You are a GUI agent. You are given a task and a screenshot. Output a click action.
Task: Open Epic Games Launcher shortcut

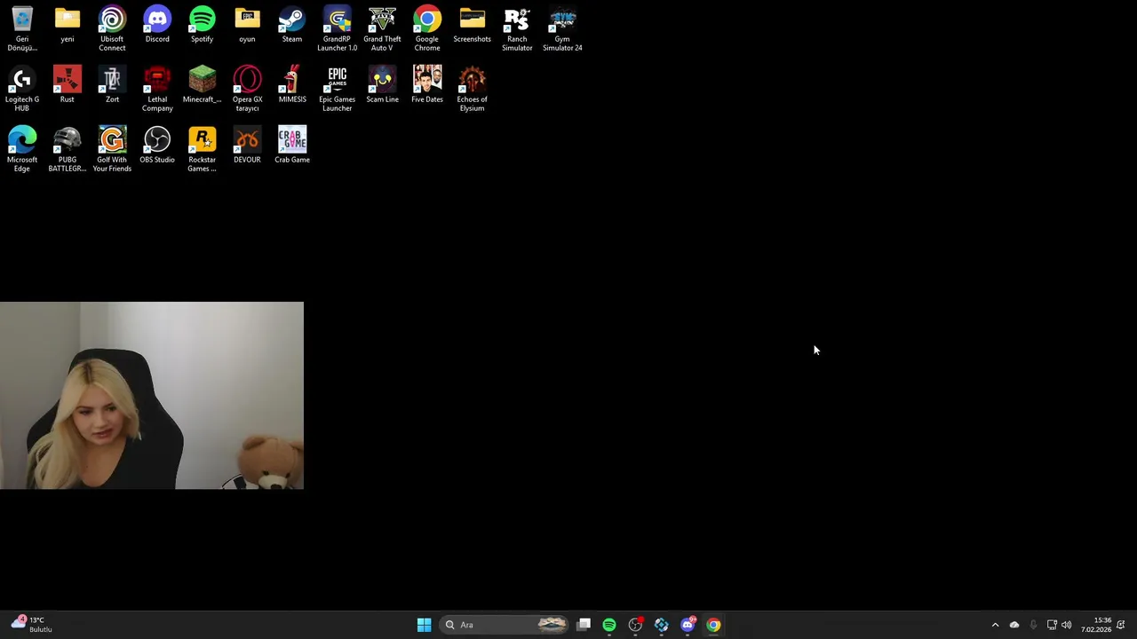click(337, 90)
